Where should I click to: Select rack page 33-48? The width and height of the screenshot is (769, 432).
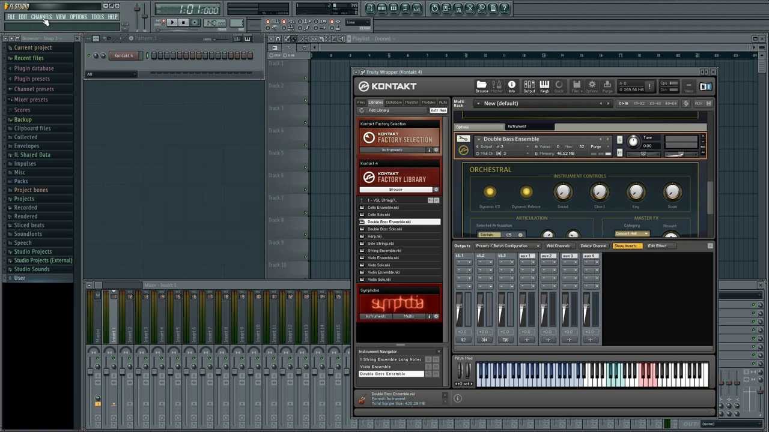click(x=655, y=103)
